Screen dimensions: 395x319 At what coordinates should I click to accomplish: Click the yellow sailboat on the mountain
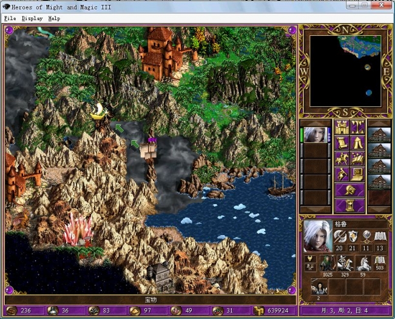pos(98,111)
